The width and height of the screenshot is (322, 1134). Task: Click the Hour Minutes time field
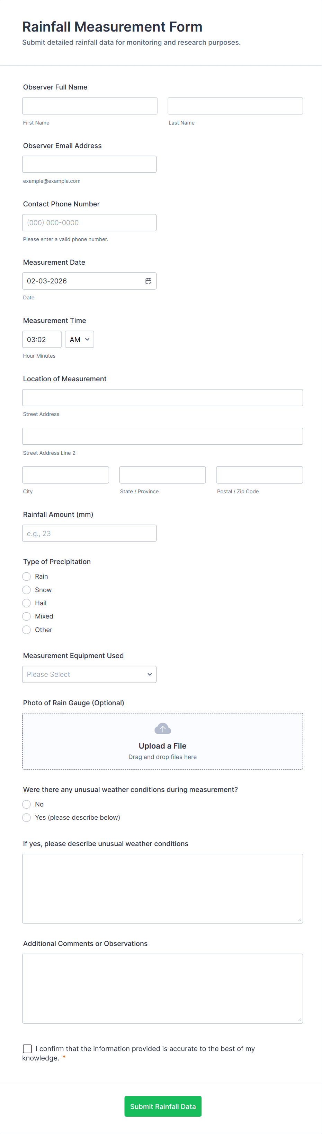pos(42,339)
